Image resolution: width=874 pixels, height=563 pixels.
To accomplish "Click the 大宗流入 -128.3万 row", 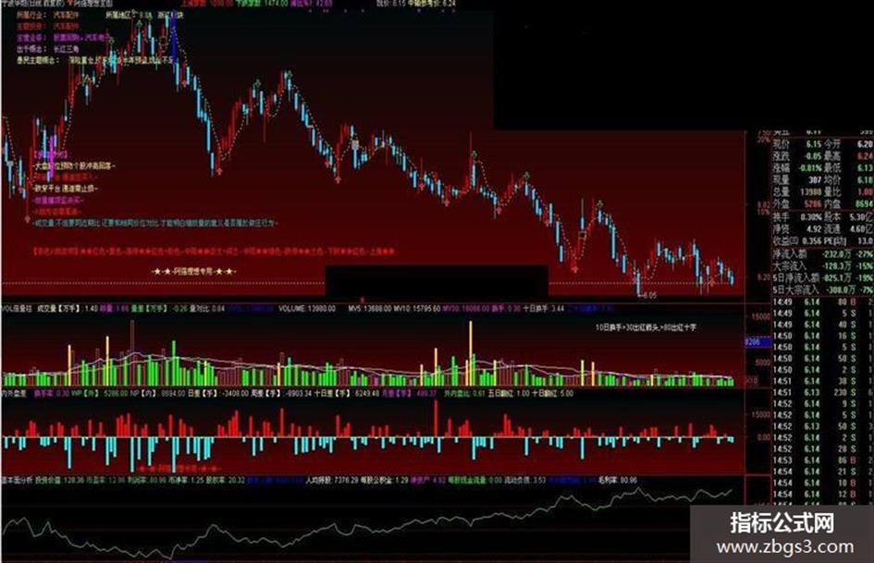I will (x=823, y=266).
